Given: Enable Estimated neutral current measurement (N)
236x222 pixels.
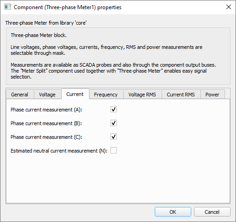Looking at the screenshot, I should point(114,150).
